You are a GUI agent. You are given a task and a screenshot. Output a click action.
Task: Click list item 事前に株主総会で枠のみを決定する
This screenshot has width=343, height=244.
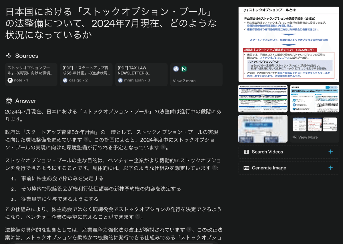(62, 178)
